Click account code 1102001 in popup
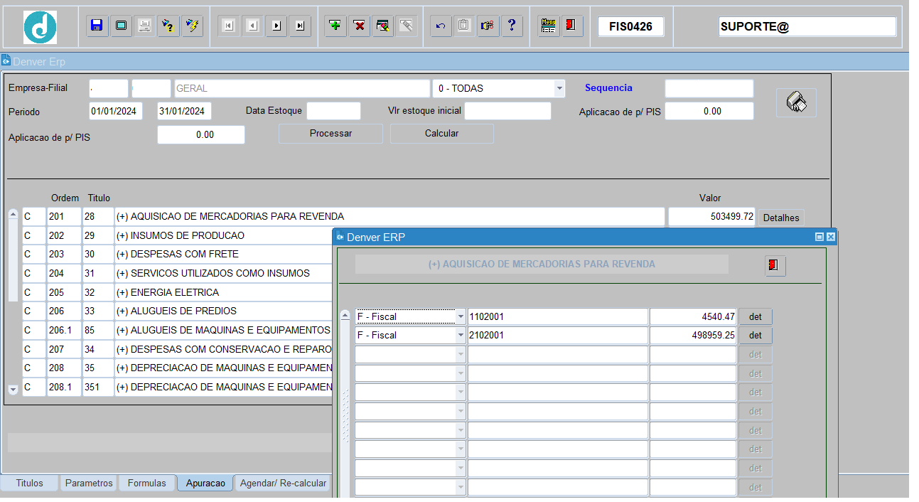The image size is (919, 502). [557, 316]
